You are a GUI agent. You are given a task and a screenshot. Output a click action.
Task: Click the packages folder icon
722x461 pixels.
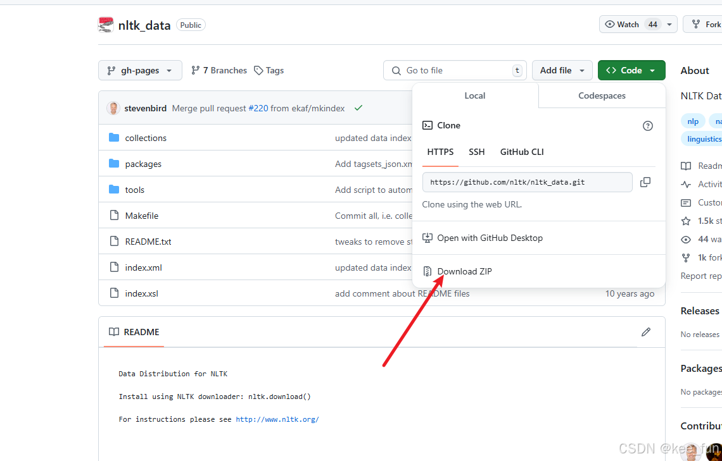coord(114,164)
